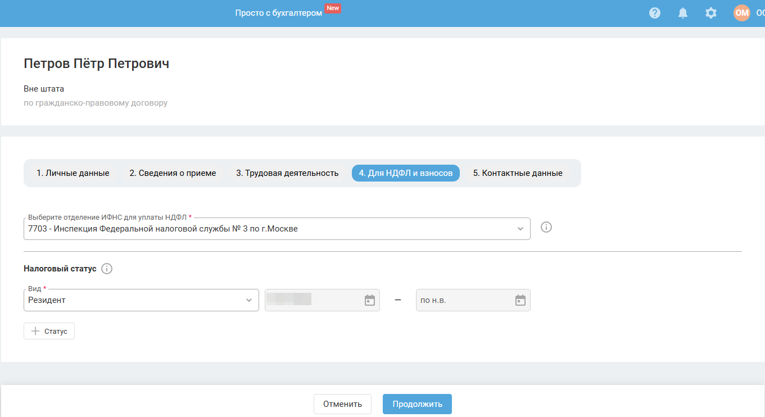
Task: Click the plus icon on Статус button
Action: coord(35,331)
